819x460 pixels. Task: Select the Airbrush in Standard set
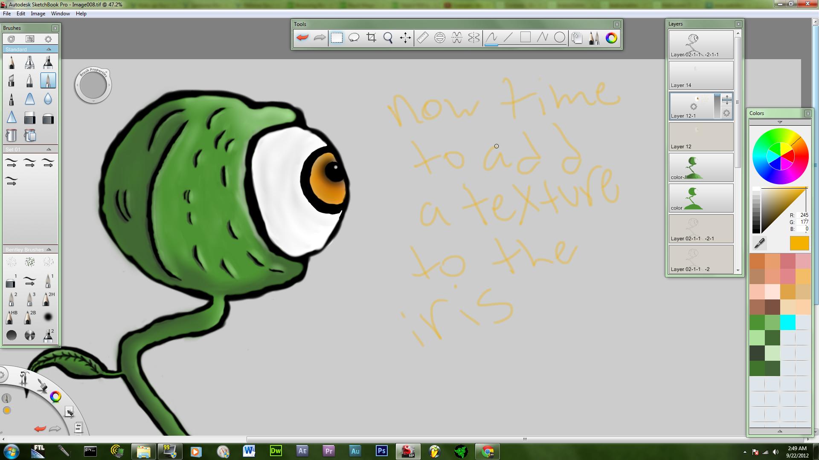[x=29, y=63]
